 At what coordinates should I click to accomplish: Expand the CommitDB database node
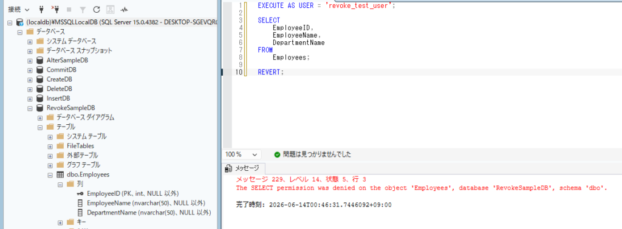[x=30, y=70]
